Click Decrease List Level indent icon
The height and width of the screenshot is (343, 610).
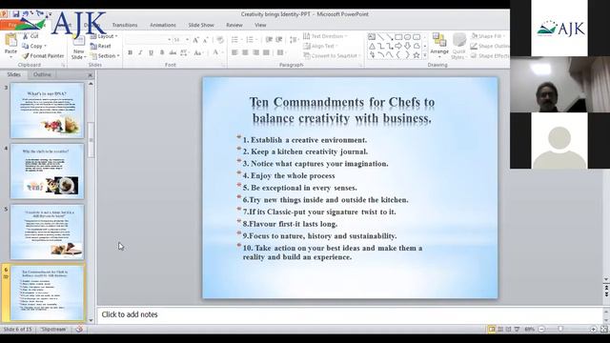click(269, 40)
